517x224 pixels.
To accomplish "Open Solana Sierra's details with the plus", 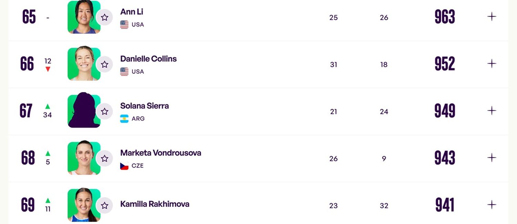I will click(492, 111).
